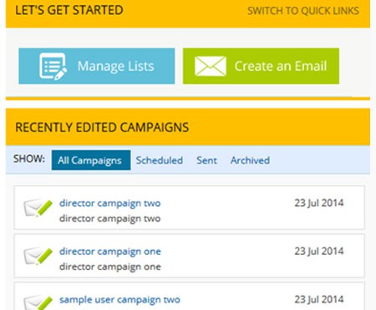Open the Manage Lists button
Viewport: 376px width, 310px height.
[97, 66]
